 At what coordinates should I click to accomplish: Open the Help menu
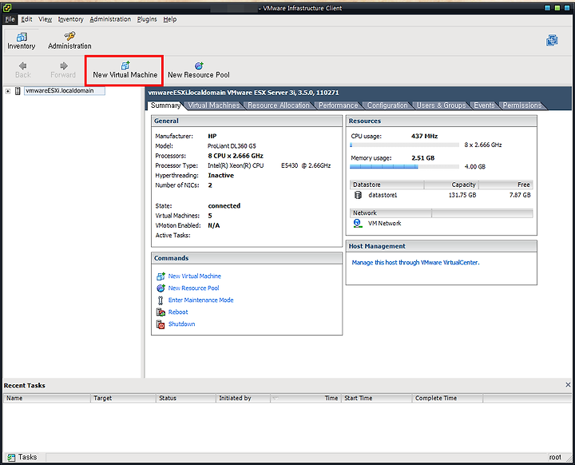(x=170, y=19)
